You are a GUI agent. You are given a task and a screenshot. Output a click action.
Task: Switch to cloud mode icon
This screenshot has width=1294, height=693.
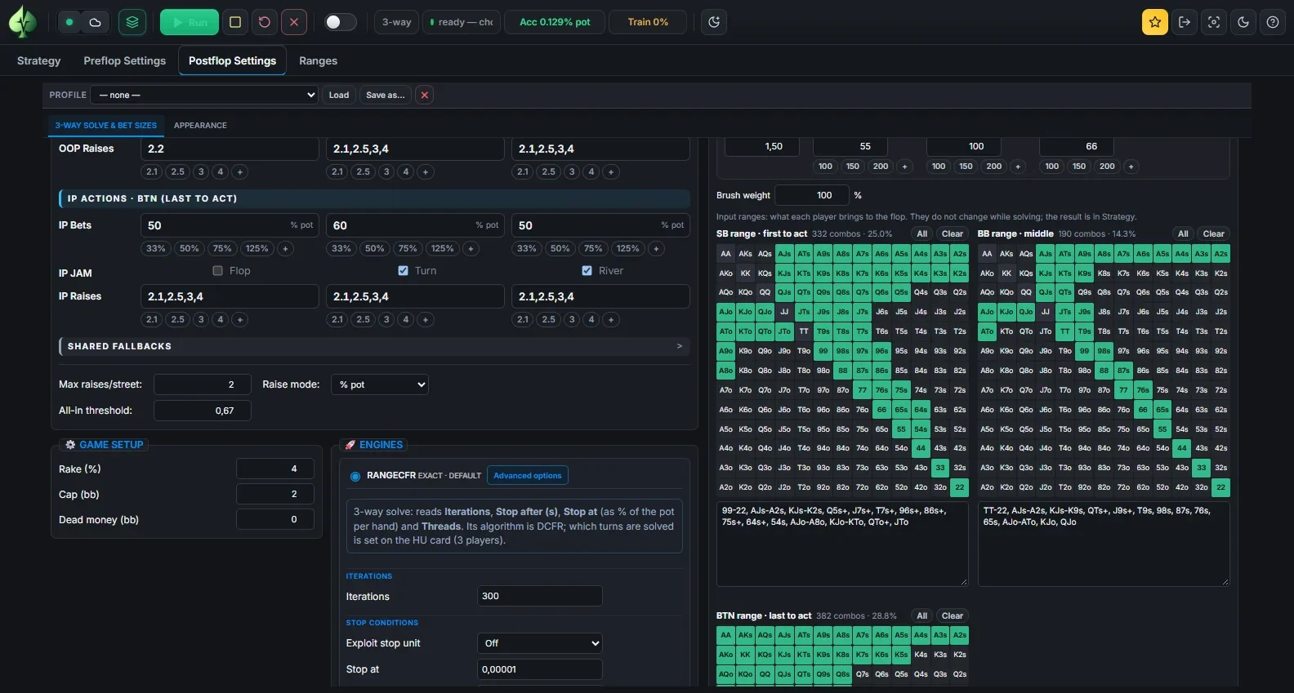pos(95,22)
